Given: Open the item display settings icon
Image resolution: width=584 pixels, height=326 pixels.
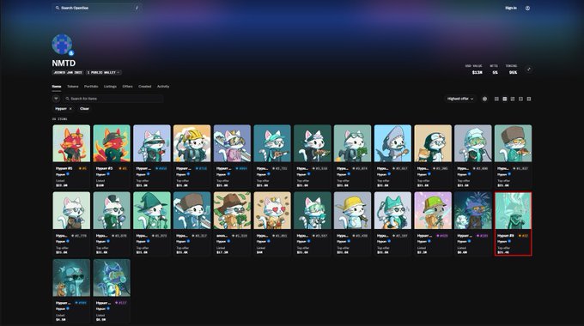Looking at the screenshot, I should (484, 99).
